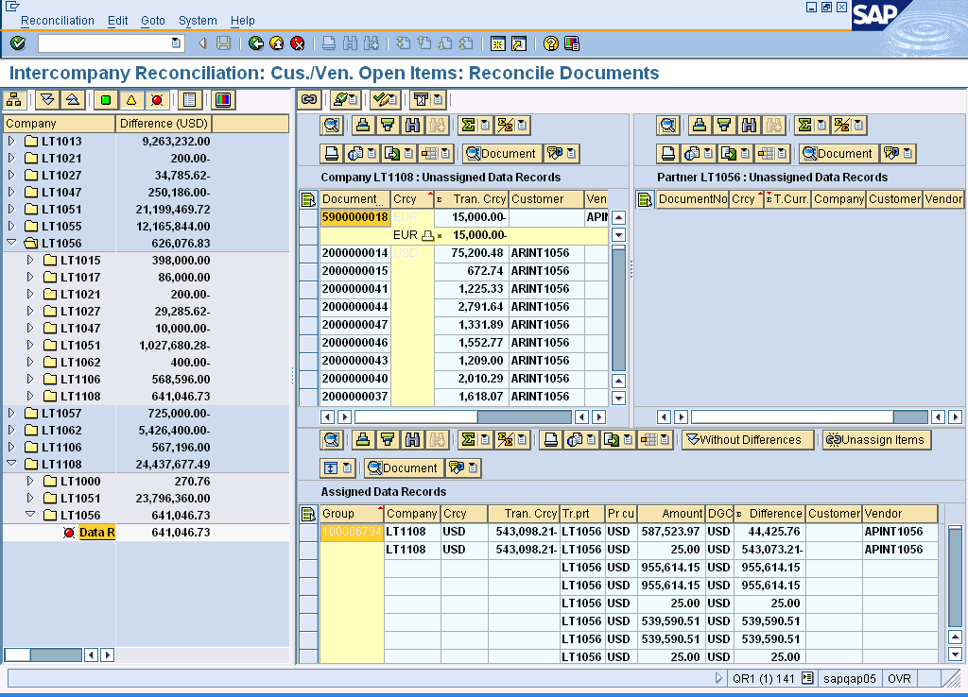Click the Generate Shortcut icon
This screenshot has width=968, height=697.
point(519,43)
